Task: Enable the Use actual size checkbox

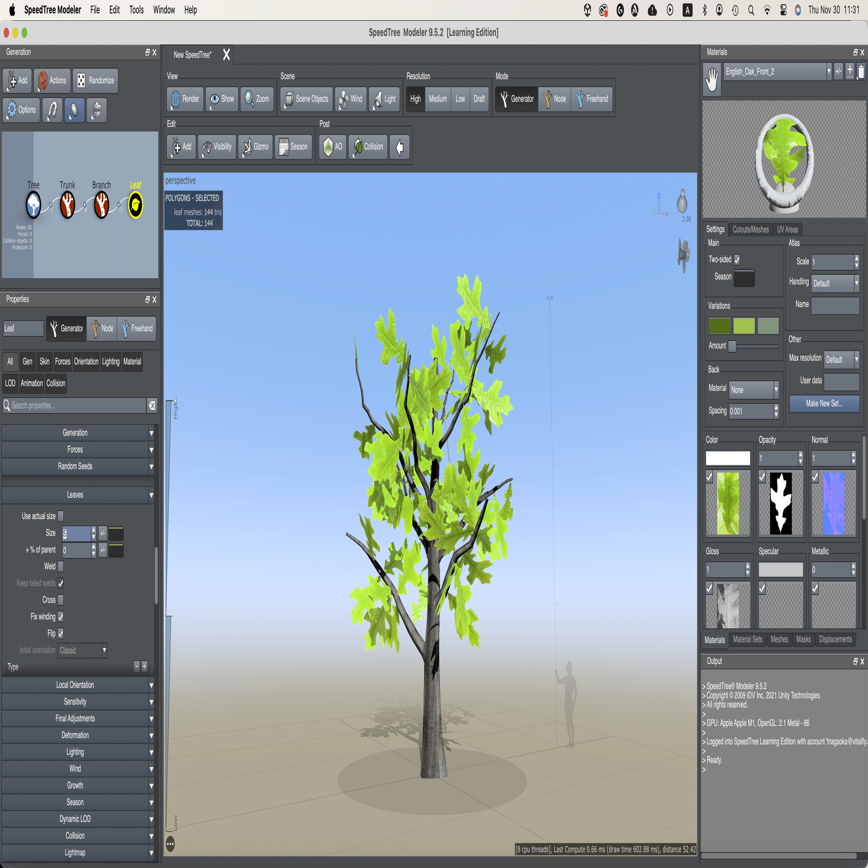Action: point(61,516)
